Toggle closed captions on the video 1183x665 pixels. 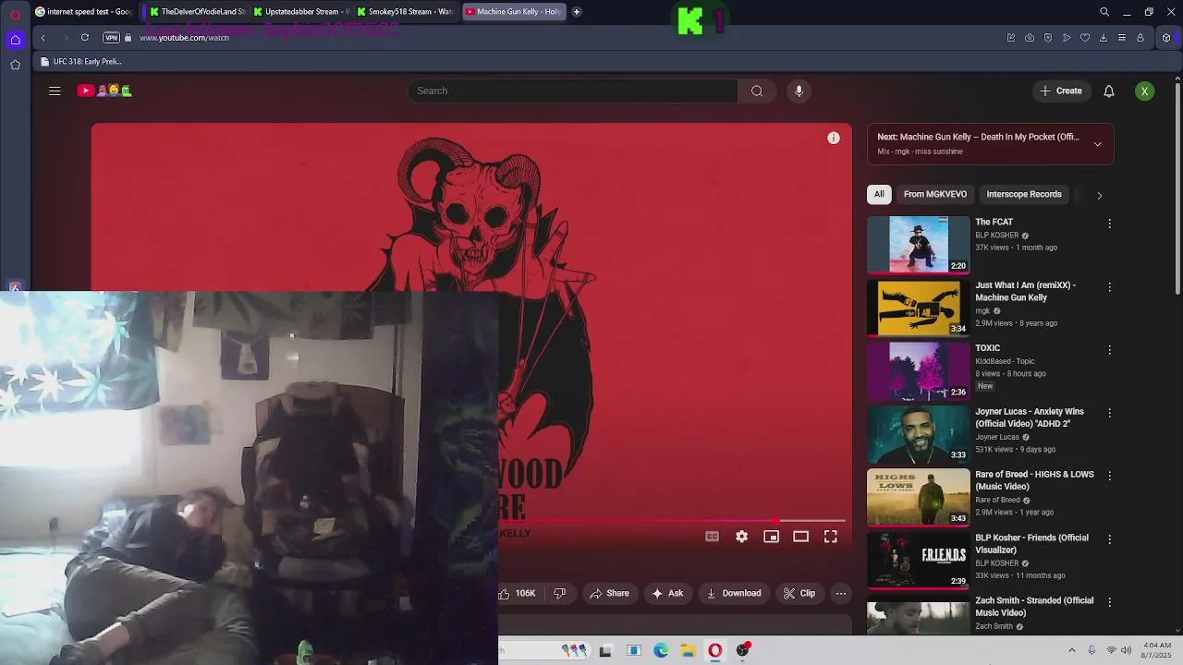click(712, 537)
